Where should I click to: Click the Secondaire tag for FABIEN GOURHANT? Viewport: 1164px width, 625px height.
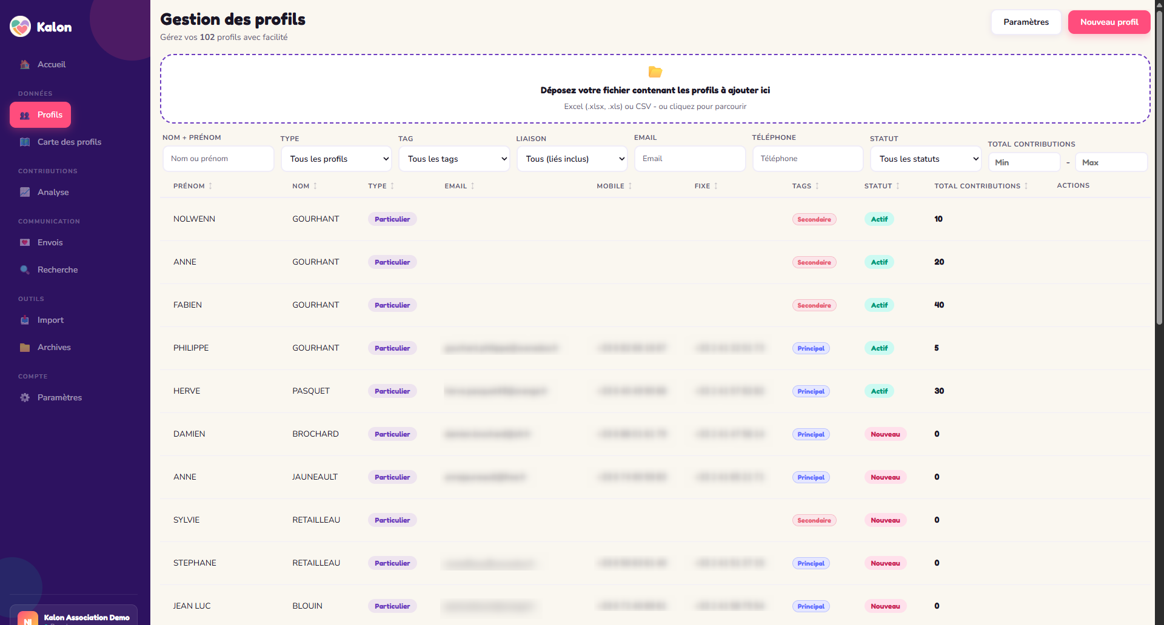pos(814,305)
